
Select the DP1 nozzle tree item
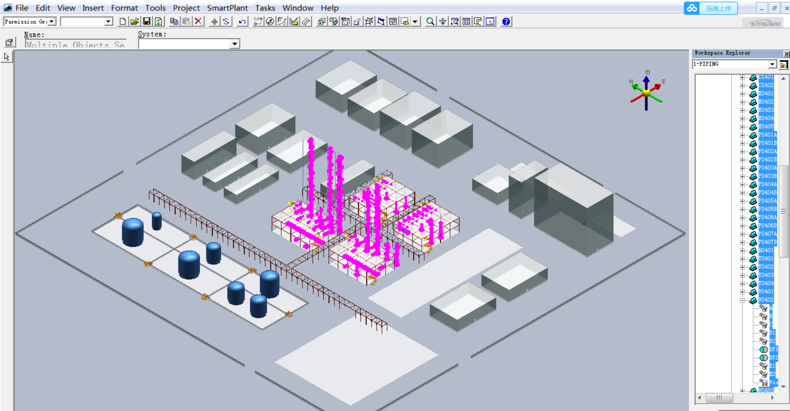coord(773,350)
